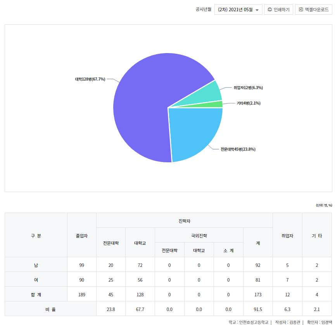Viewport: 335px width, 325px height.
Task: Click the 진학자 group header
Action: click(x=185, y=220)
